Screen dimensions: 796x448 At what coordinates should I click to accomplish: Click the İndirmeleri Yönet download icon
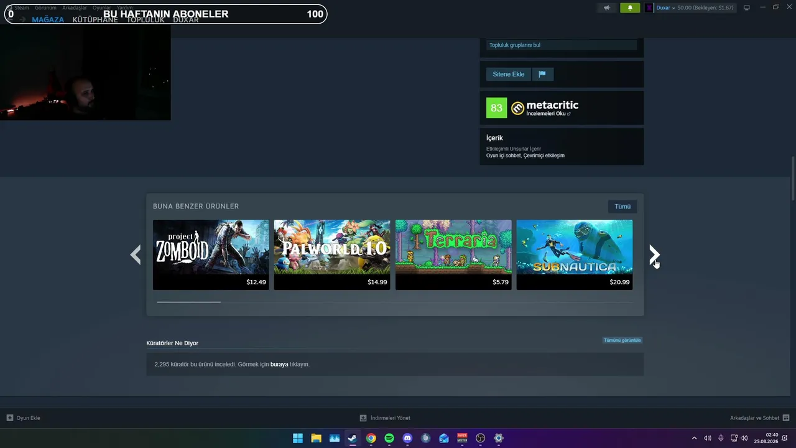pos(363,418)
